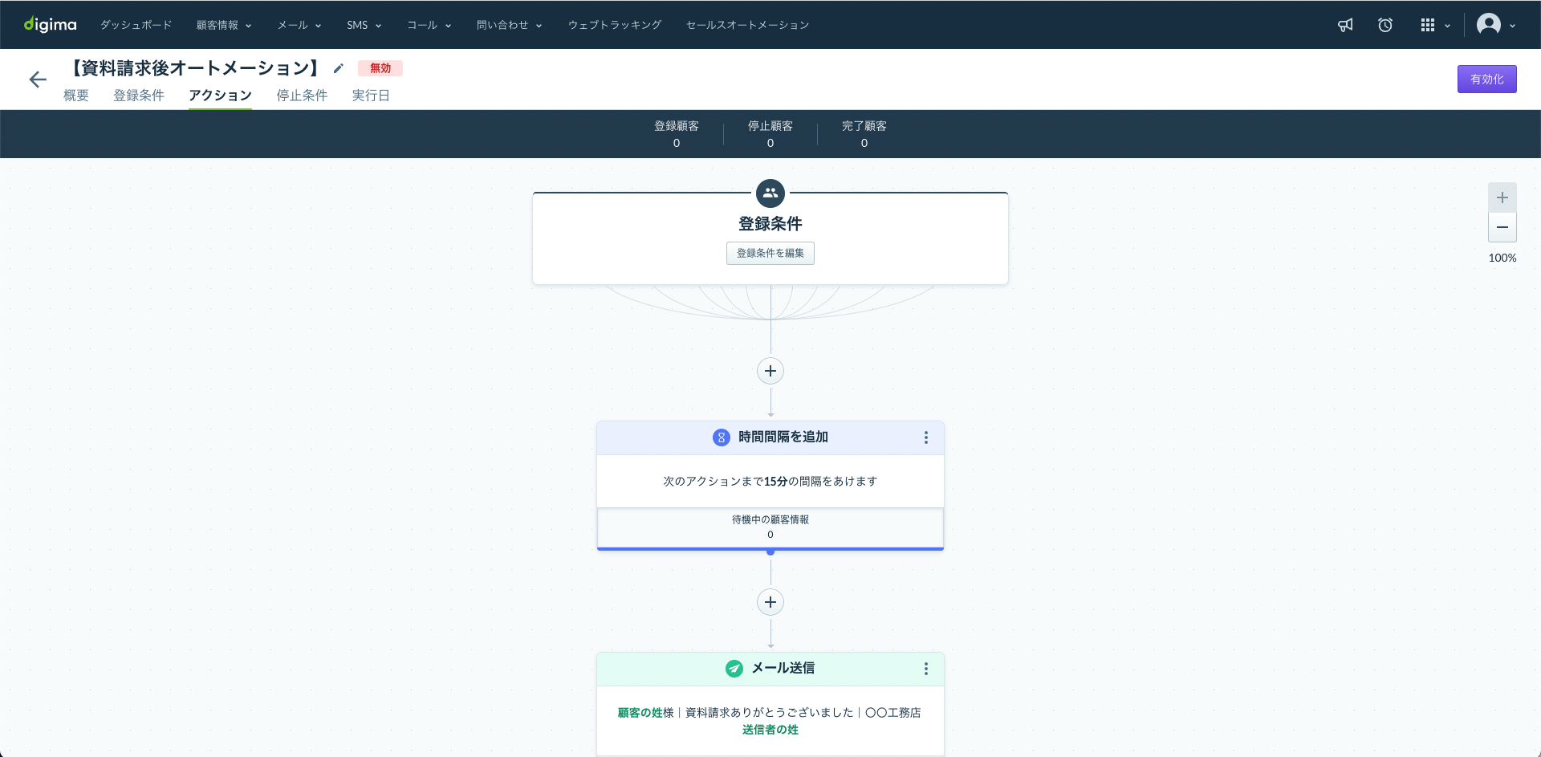Click the hourglass icon of time interval
This screenshot has width=1541, height=757.
click(x=722, y=438)
